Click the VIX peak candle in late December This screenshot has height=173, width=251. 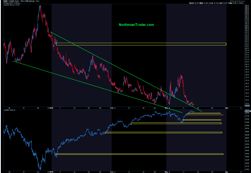coord(40,7)
